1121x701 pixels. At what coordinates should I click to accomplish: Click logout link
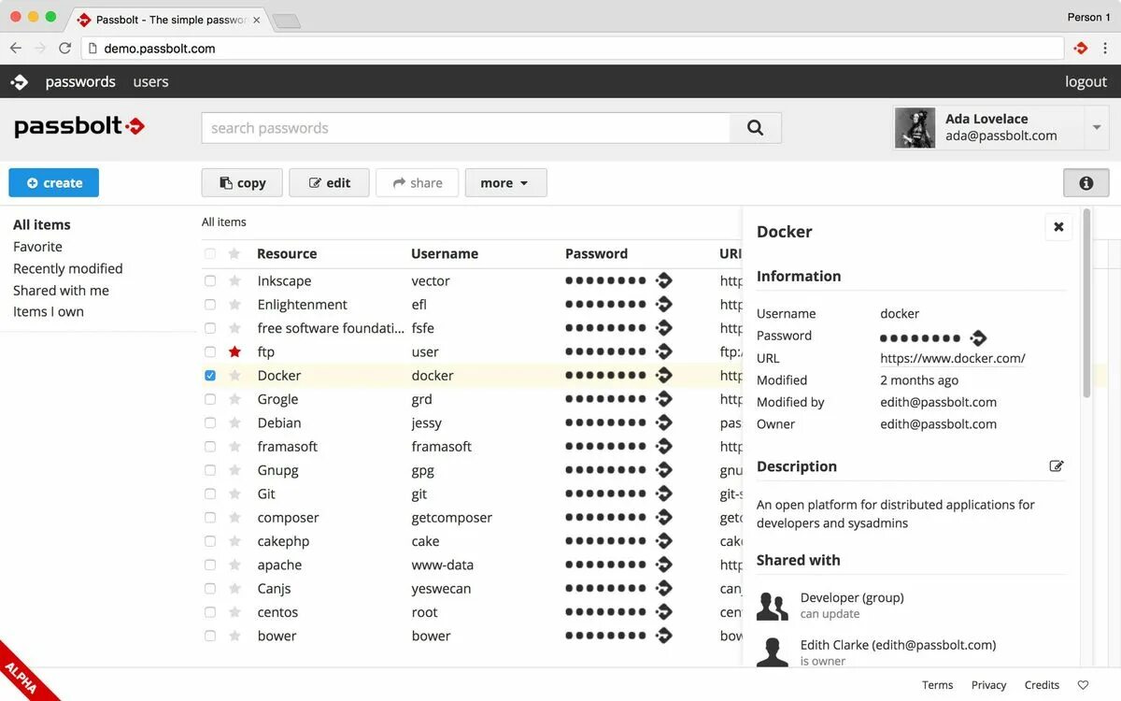click(x=1086, y=81)
